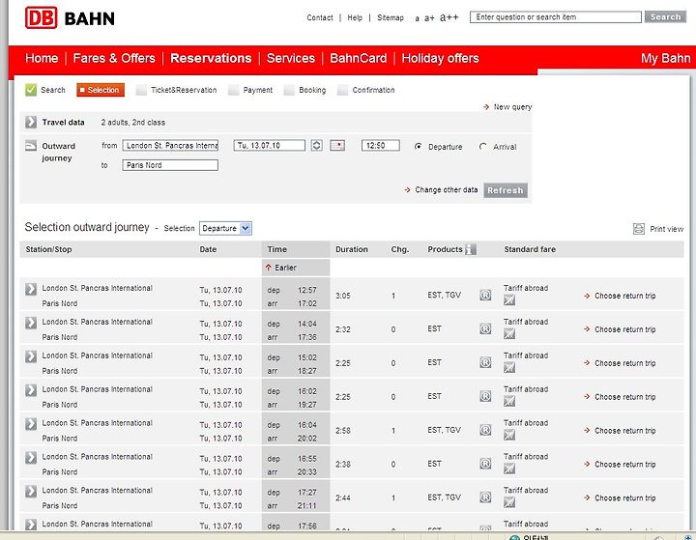Viewport: 696px width, 540px height.
Task: Click tariff abroad icon for 17:27 train
Action: (x=509, y=502)
